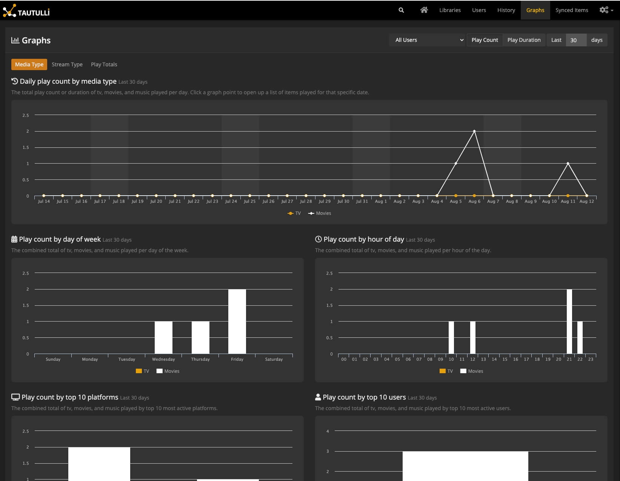This screenshot has height=481, width=620.
Task: Click the 'Sunday' axis label
Action: (53, 359)
